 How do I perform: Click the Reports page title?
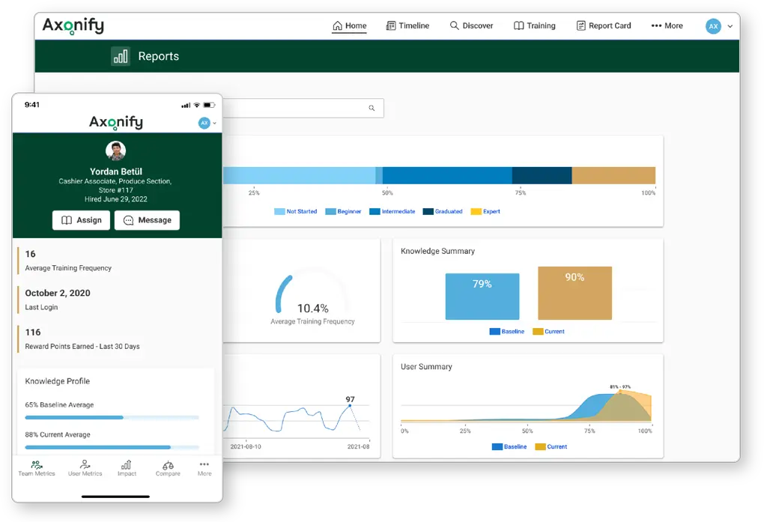158,56
